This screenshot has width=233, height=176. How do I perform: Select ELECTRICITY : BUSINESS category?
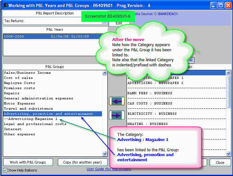[152, 114]
